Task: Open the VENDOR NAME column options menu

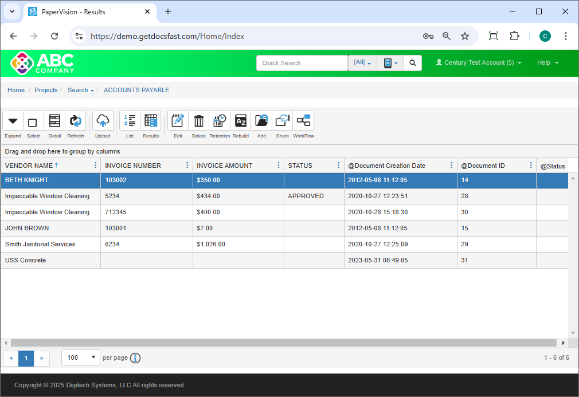Action: 95,166
